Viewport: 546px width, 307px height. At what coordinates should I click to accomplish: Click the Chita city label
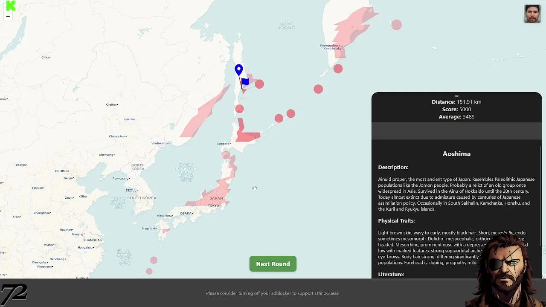pyautogui.click(x=46, y=57)
